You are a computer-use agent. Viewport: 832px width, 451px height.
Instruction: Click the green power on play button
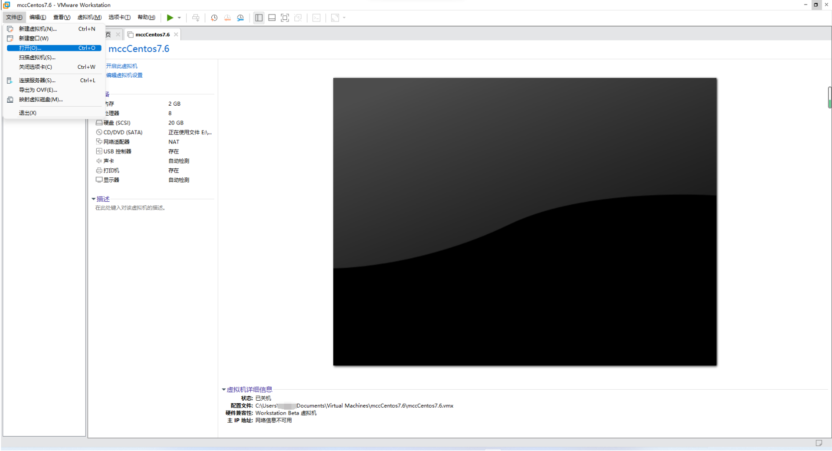170,18
